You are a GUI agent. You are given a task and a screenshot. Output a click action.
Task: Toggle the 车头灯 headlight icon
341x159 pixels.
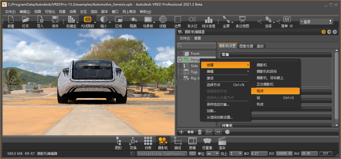coord(193,20)
